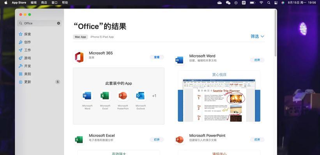Screen dimensions: 320x155
Task: Open the 窗口 menu
Action: click(55, 3)
